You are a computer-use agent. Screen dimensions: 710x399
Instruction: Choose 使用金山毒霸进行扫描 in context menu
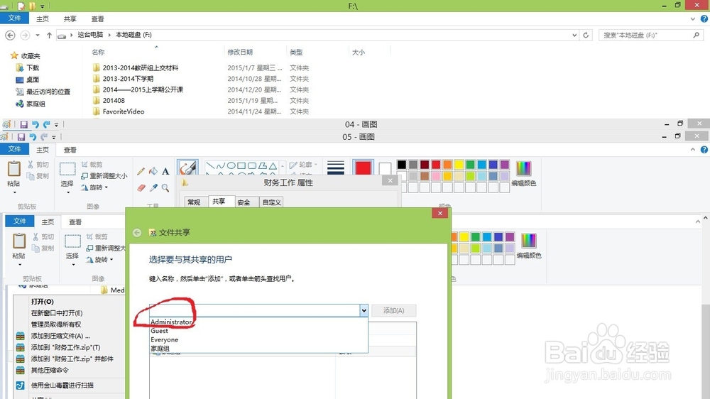[x=62, y=386]
